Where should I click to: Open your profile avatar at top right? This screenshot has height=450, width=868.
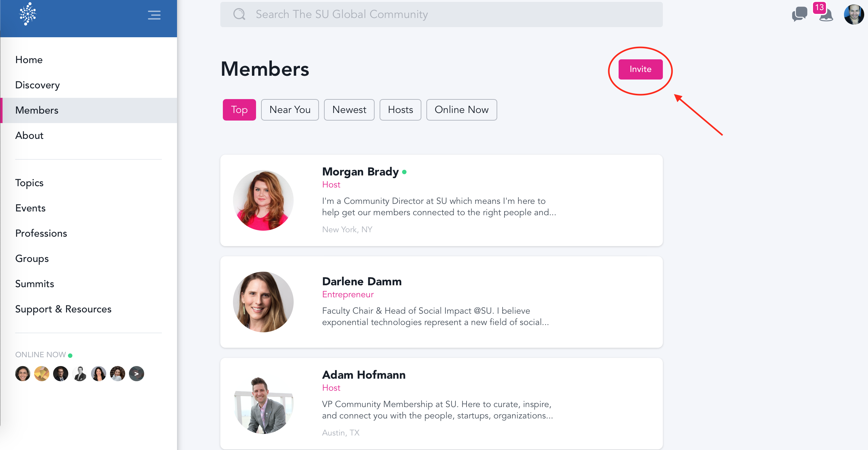pyautogui.click(x=853, y=15)
